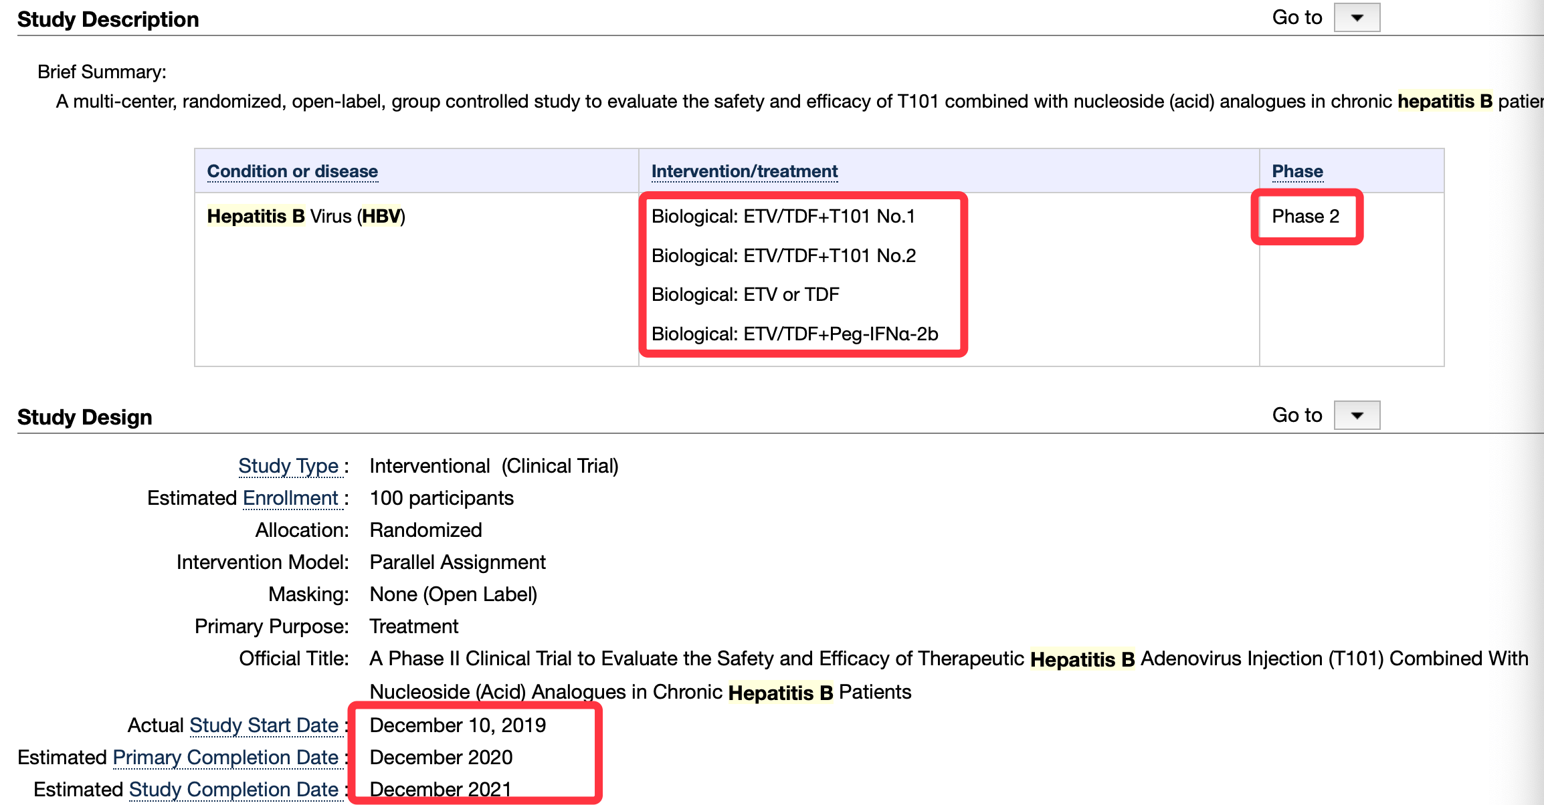This screenshot has height=805, width=1544.
Task: Click the Intervention/treatment column header link
Action: point(745,171)
